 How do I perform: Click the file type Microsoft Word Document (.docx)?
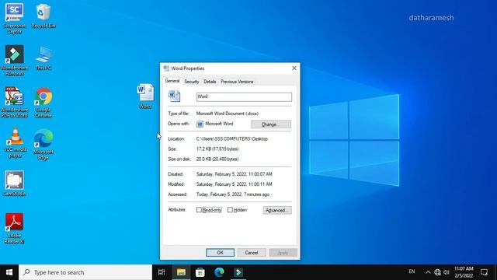pyautogui.click(x=228, y=114)
